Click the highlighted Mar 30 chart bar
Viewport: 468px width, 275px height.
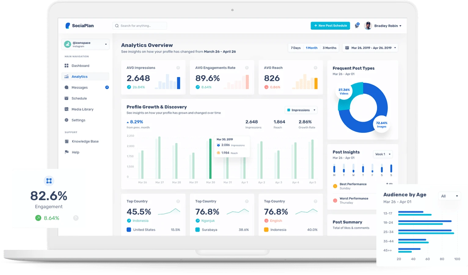(x=210, y=159)
